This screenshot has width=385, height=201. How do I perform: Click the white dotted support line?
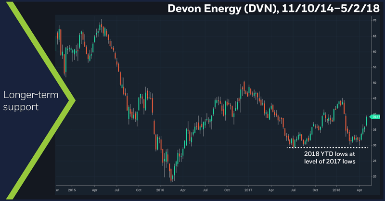tap(327, 147)
